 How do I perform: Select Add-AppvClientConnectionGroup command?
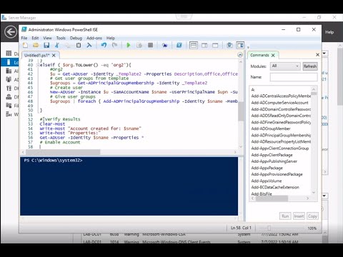[280, 148]
